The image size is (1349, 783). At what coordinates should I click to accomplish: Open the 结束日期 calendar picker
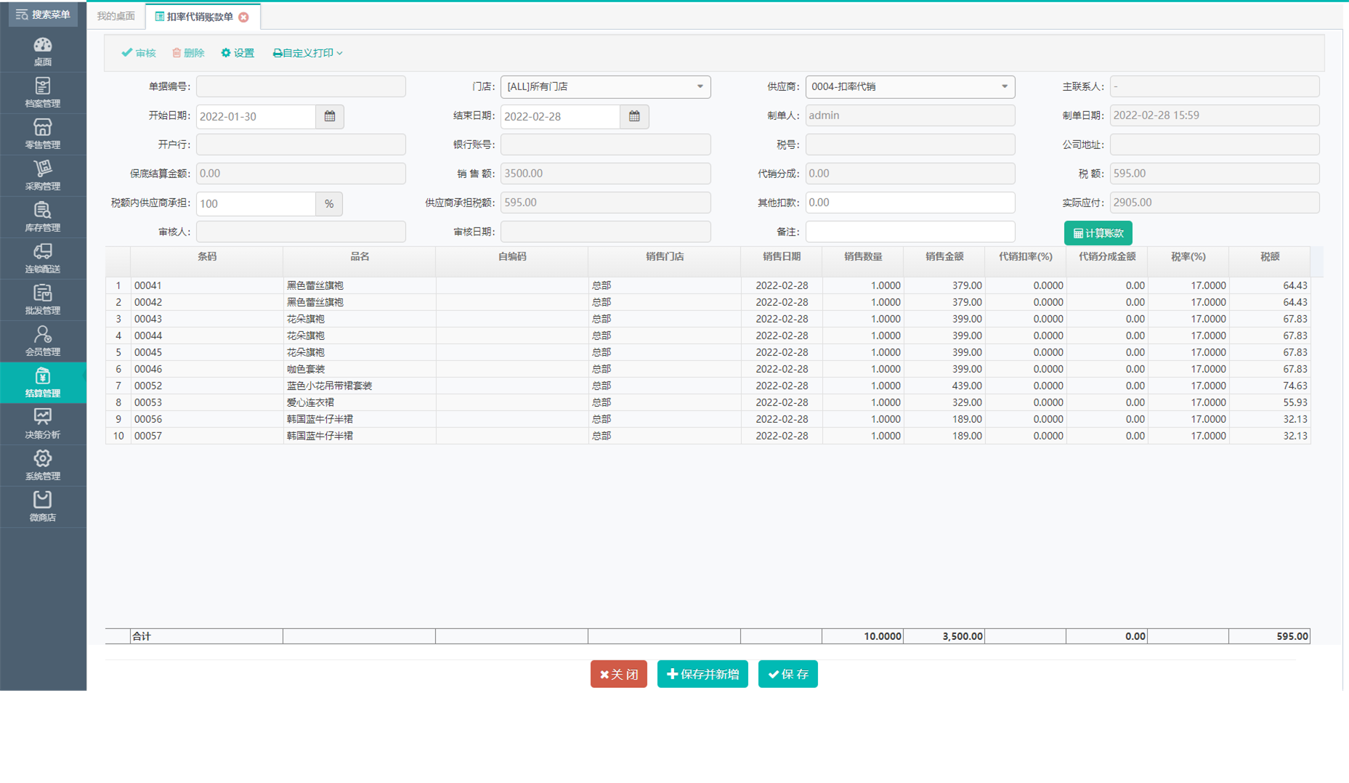click(x=634, y=116)
